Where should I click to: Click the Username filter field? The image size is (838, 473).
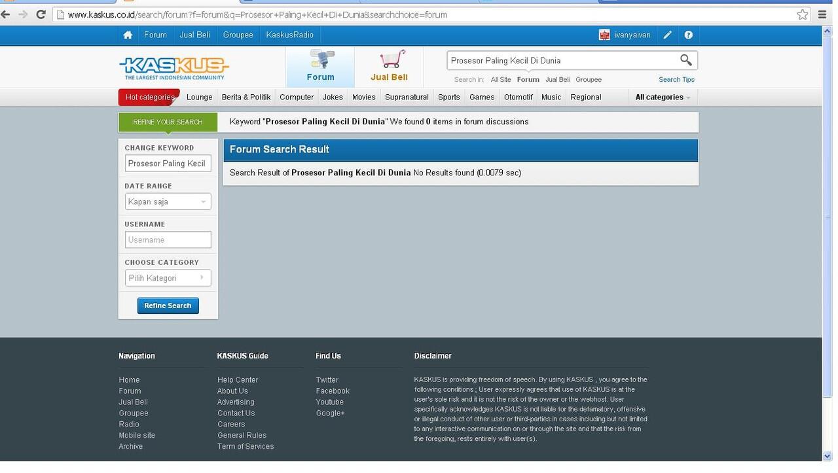168,240
